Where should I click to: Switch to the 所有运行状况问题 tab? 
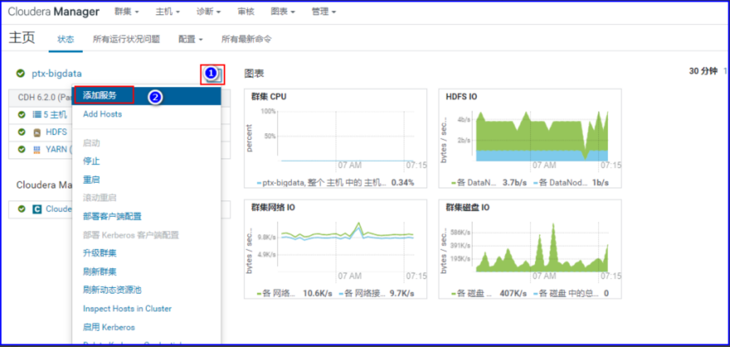coord(126,39)
